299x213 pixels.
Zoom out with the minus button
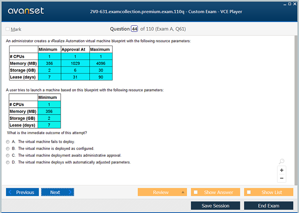pyautogui.click(x=281, y=178)
